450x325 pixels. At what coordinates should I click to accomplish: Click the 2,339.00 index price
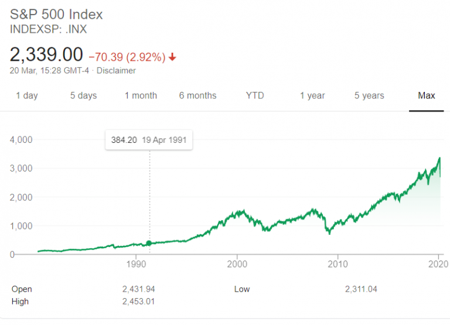pos(46,54)
